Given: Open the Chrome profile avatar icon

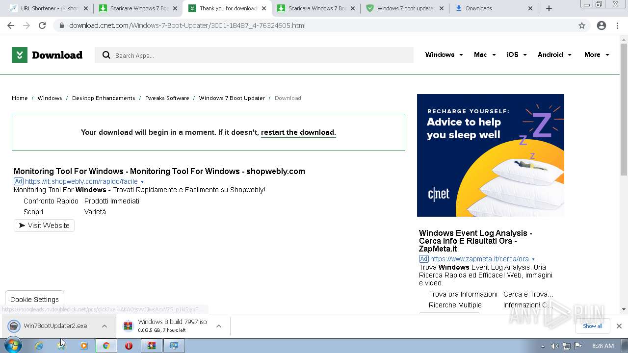Looking at the screenshot, I should (602, 25).
